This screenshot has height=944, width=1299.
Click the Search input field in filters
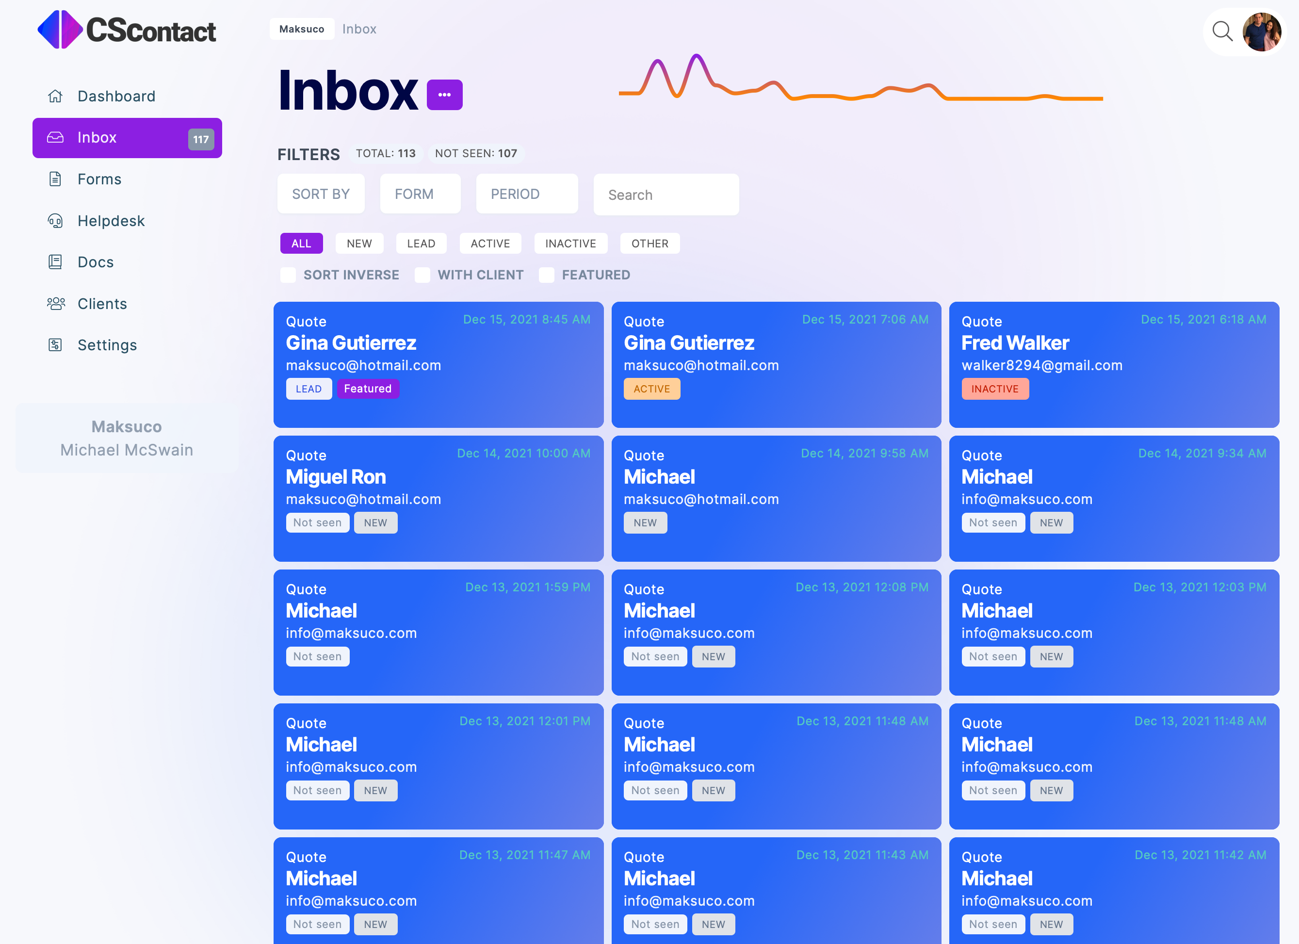[x=666, y=195]
